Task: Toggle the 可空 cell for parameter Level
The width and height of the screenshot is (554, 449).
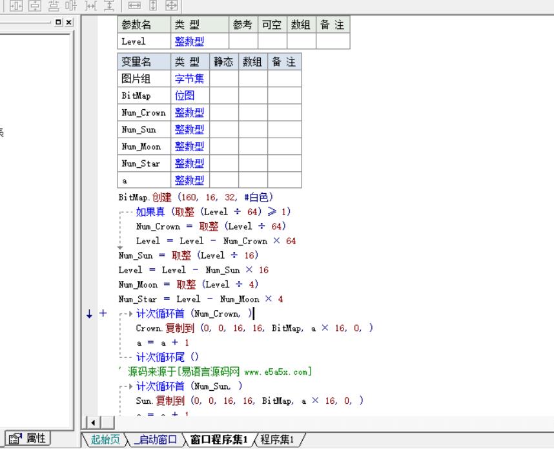Action: click(272, 41)
